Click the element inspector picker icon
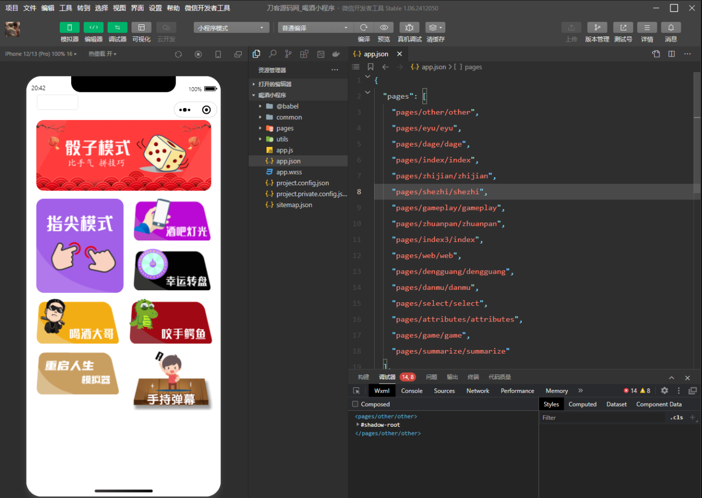This screenshot has width=702, height=498. click(x=356, y=391)
